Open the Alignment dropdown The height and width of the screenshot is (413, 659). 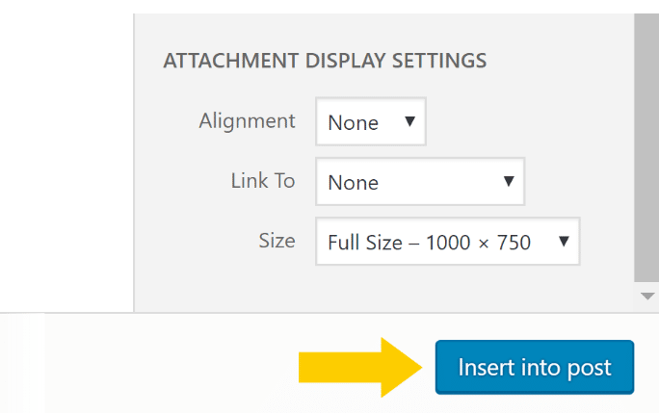(x=371, y=121)
